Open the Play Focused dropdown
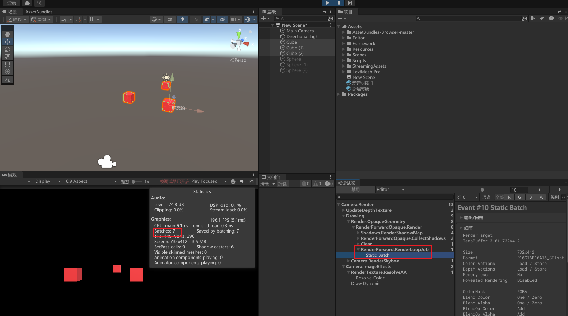This screenshot has width=568, height=316. [x=209, y=181]
